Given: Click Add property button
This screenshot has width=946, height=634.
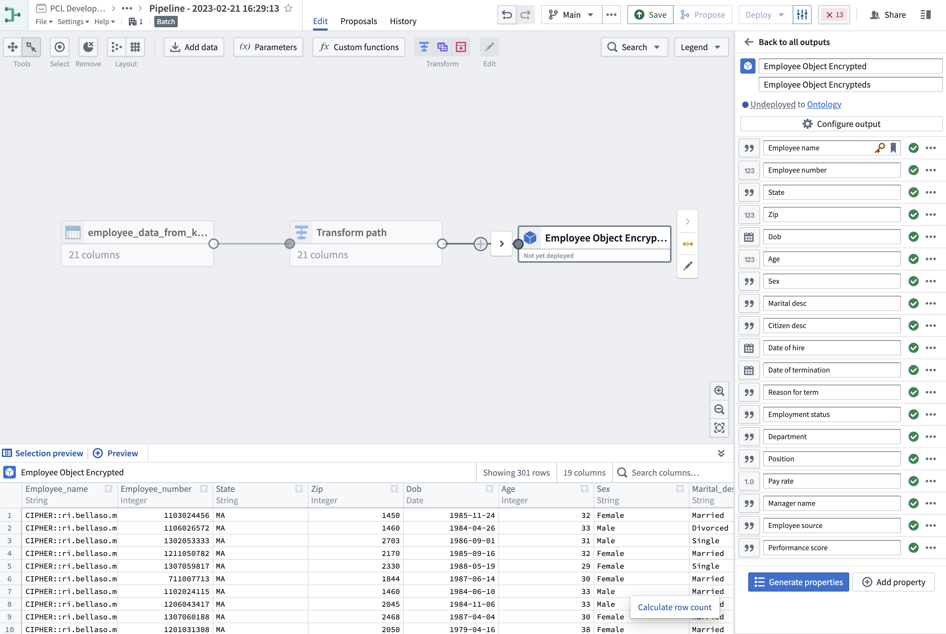Looking at the screenshot, I should [x=893, y=582].
